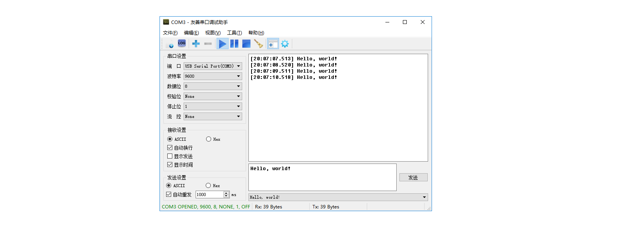621x232 pixels.
Task: Click the Hello, world! send text box
Action: 322,177
